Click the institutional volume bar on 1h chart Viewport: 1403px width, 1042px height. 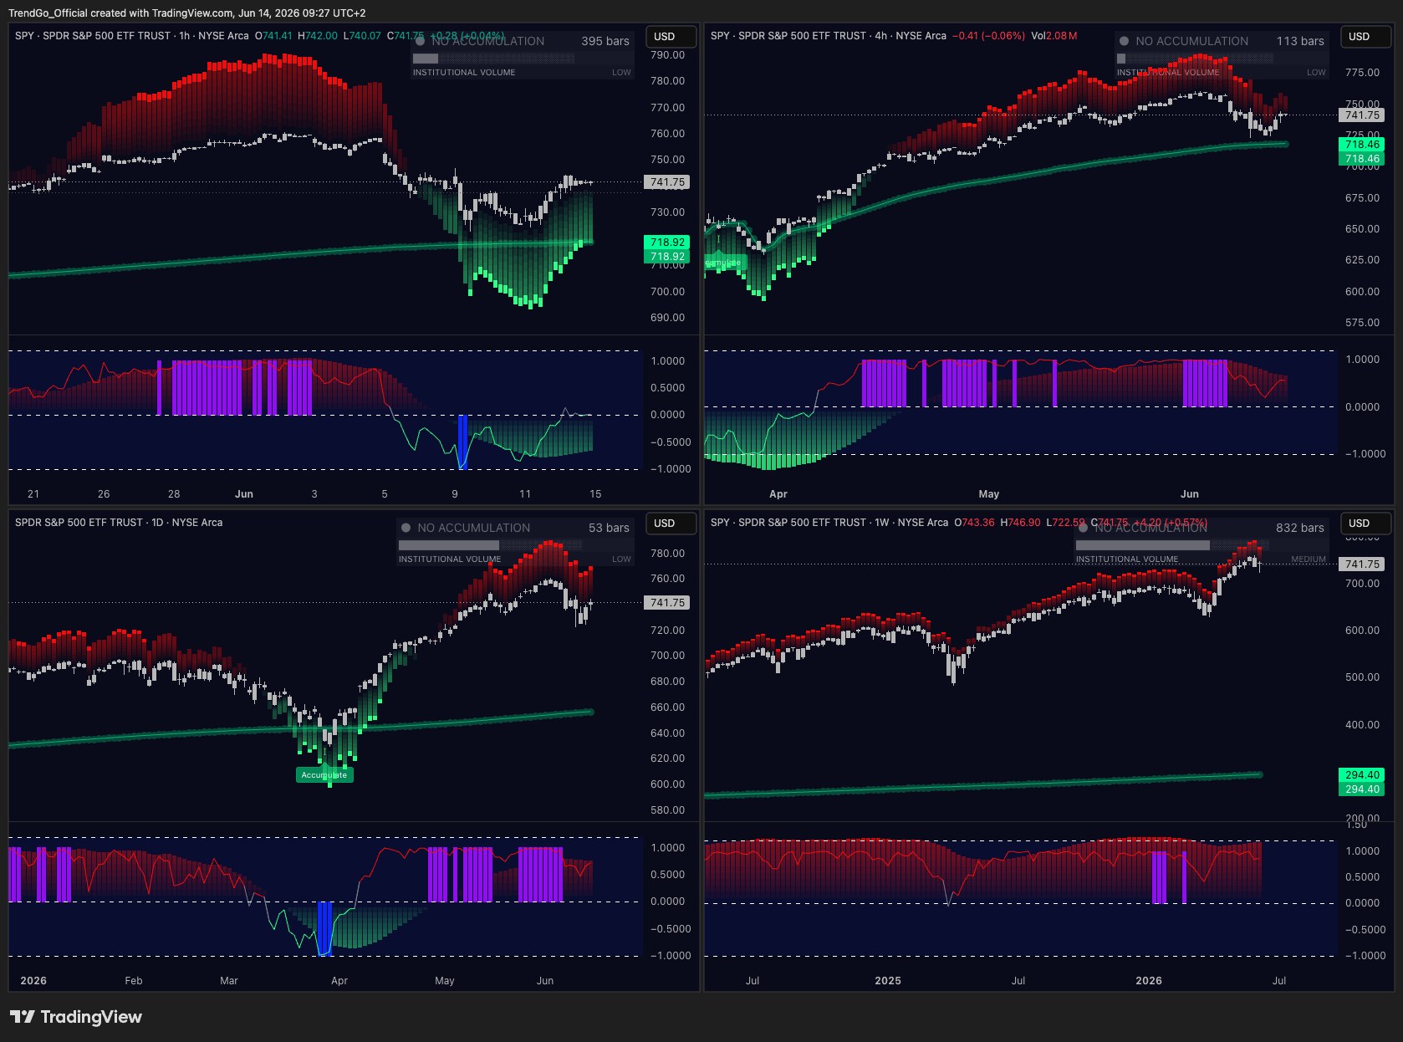click(x=493, y=59)
